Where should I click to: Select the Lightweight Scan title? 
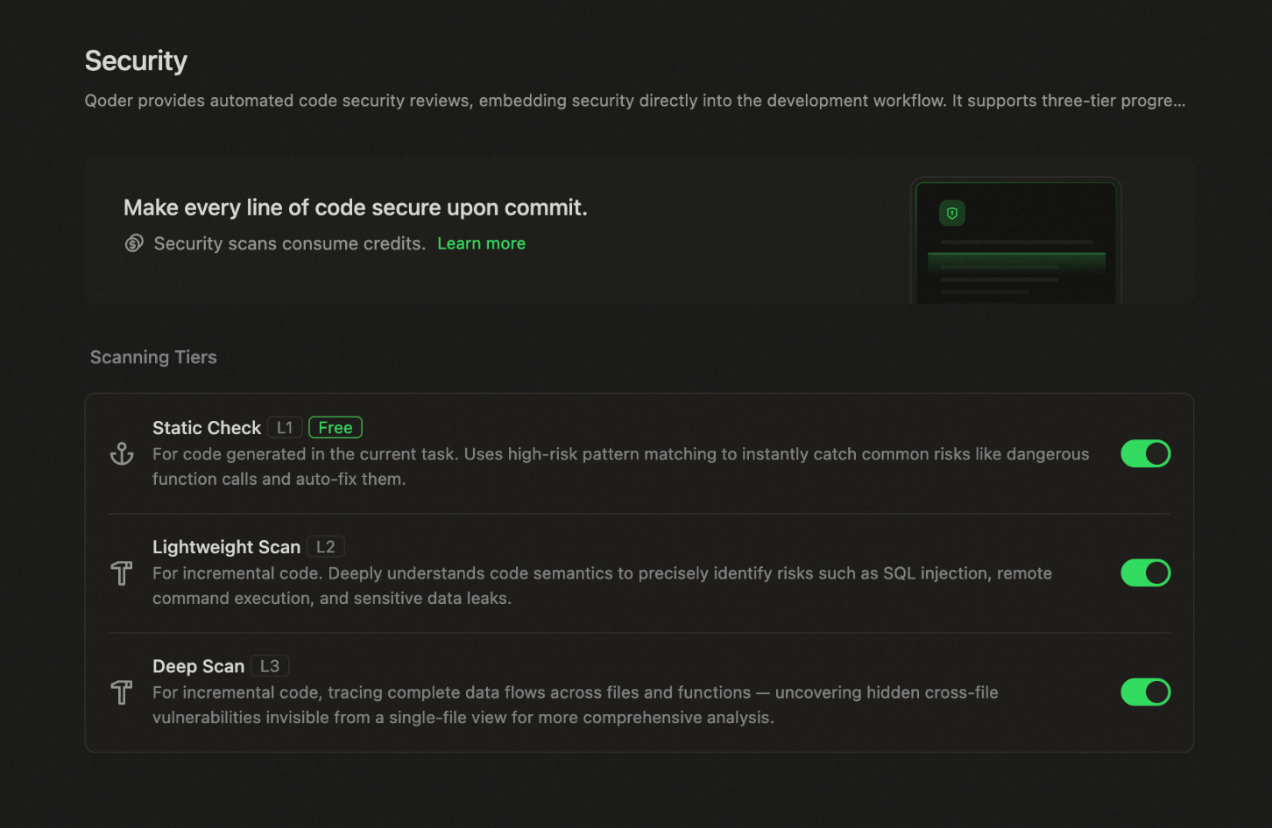pyautogui.click(x=226, y=546)
